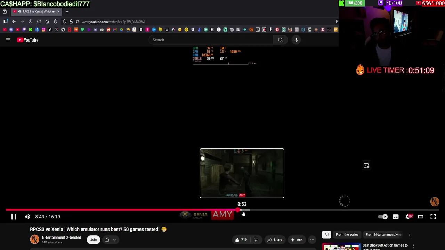
Task: Go back with the browser back arrow
Action: 14,22
